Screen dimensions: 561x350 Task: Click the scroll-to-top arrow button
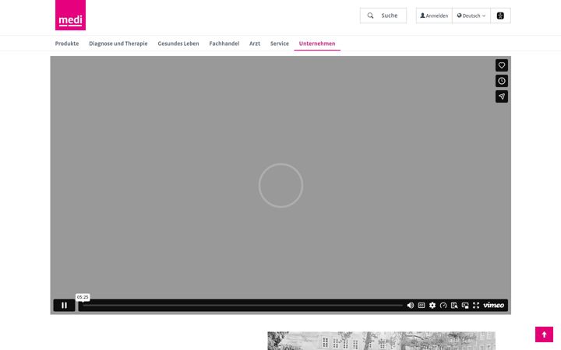click(544, 334)
